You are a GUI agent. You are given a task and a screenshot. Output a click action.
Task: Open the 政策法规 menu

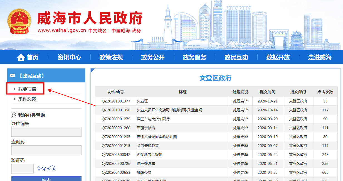click(x=111, y=57)
